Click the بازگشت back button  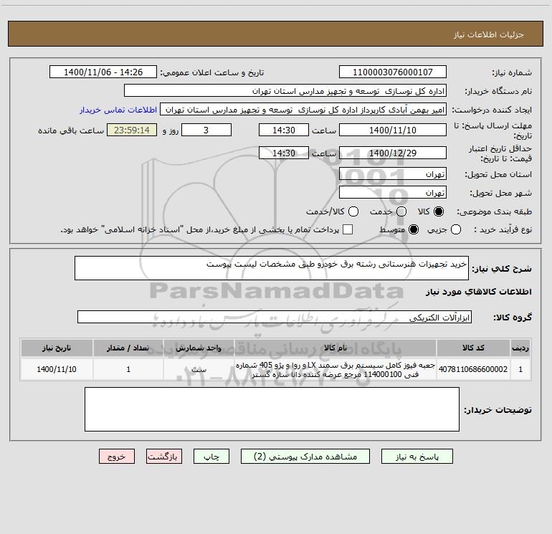click(x=164, y=456)
